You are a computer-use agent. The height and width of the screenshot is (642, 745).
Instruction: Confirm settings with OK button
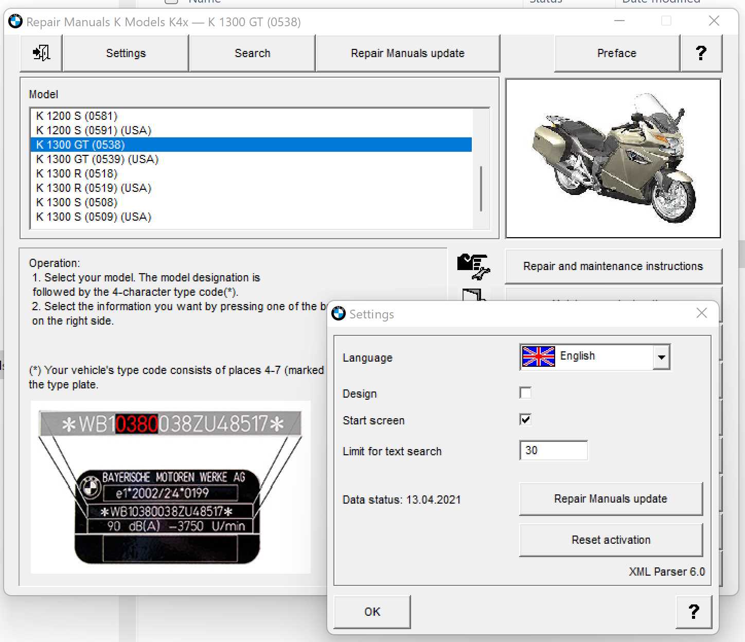click(372, 612)
